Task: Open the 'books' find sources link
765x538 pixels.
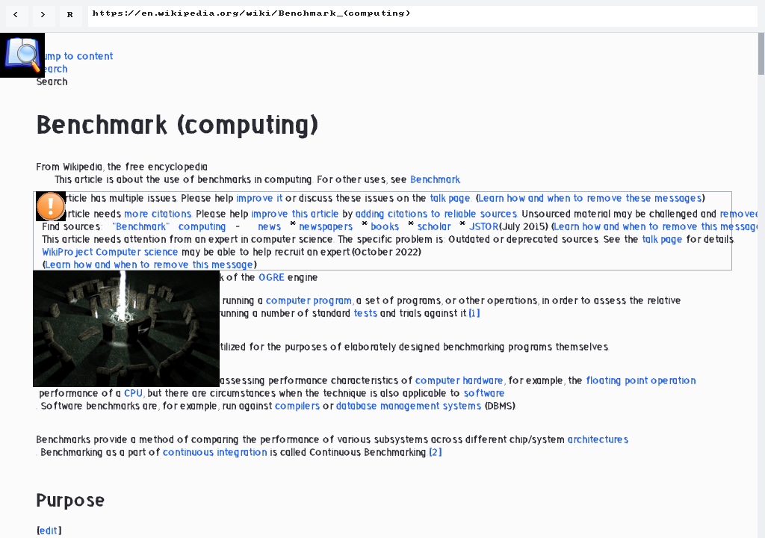Action: click(x=385, y=226)
